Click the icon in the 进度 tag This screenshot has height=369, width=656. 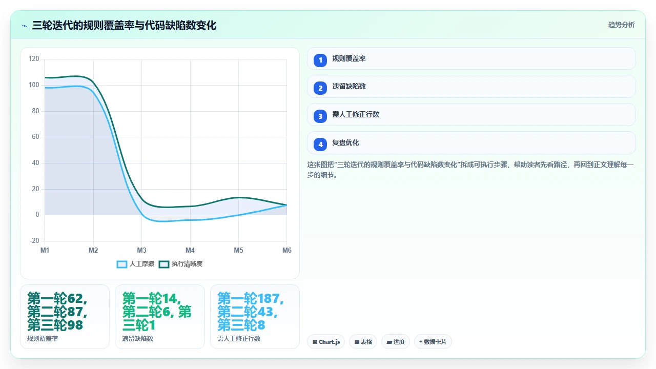(389, 342)
